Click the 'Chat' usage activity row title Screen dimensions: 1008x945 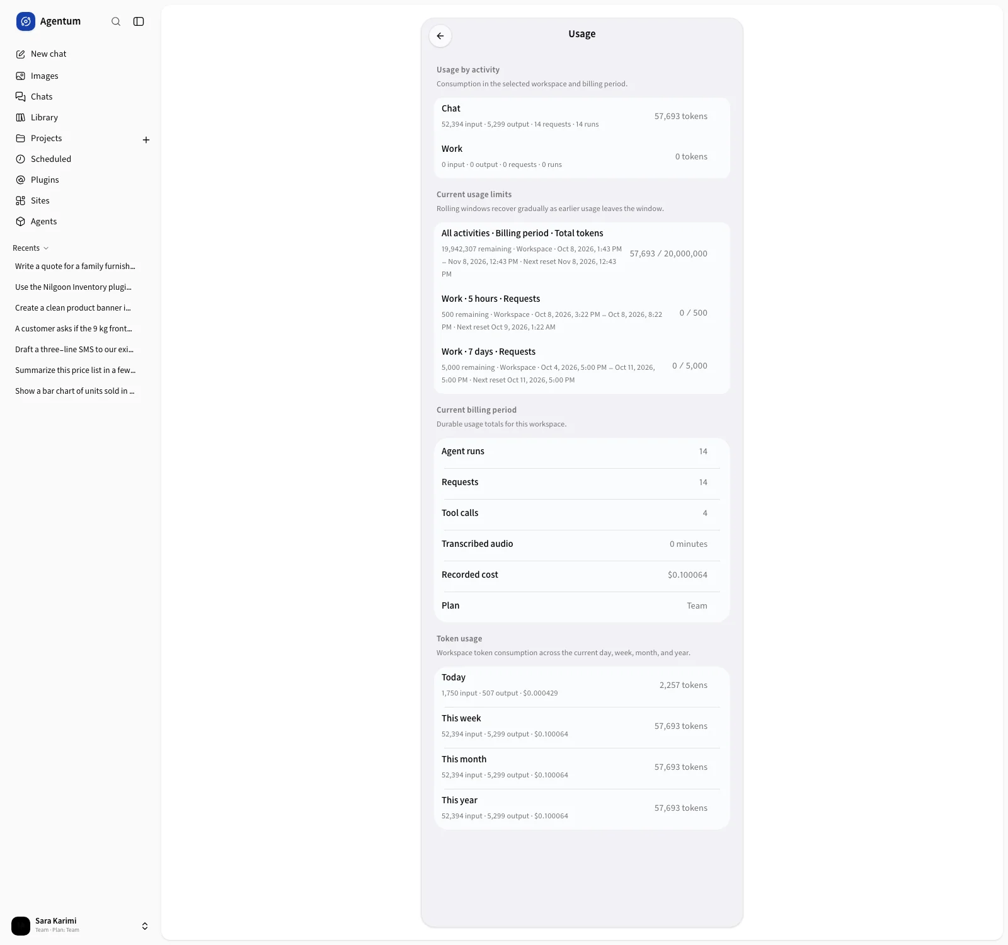[451, 108]
